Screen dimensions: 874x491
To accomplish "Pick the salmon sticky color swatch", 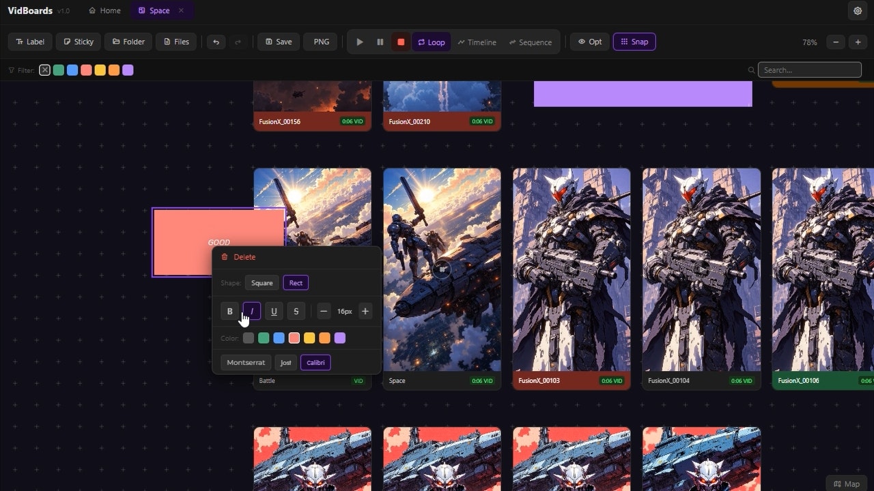I will click(294, 338).
